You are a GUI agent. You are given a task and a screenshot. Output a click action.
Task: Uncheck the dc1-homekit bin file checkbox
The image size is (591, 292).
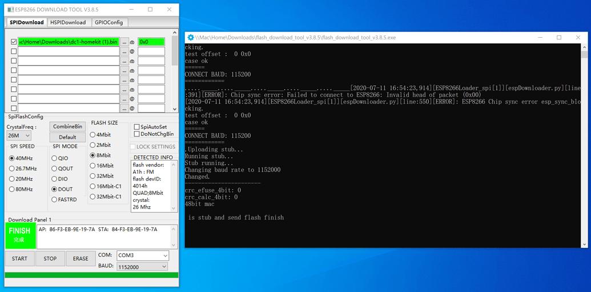tap(14, 42)
